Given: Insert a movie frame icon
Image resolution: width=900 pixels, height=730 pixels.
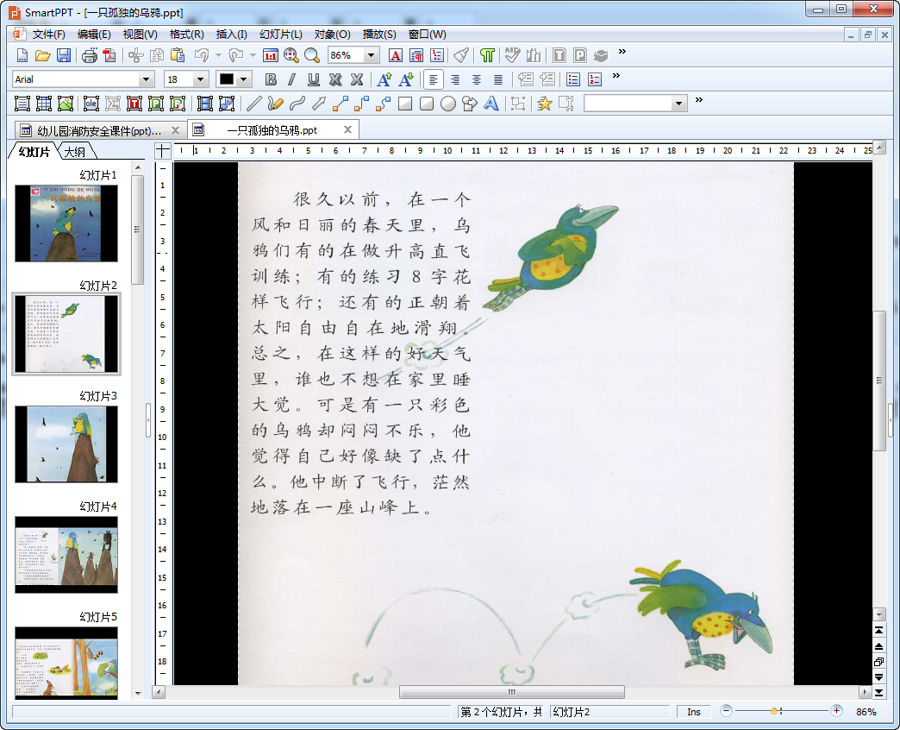Looking at the screenshot, I should [x=205, y=104].
